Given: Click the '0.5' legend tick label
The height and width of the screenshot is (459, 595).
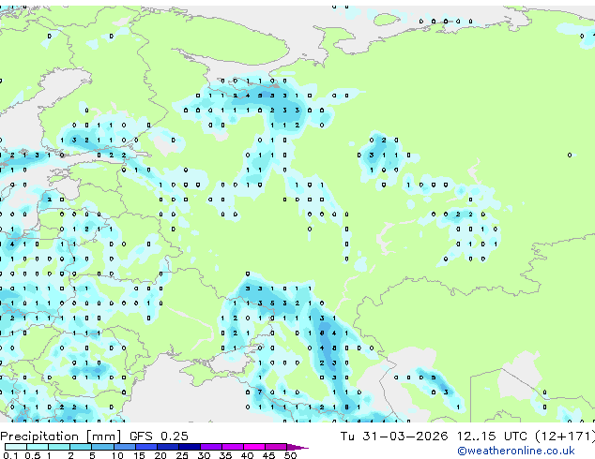Looking at the screenshot, I should click(x=32, y=455).
